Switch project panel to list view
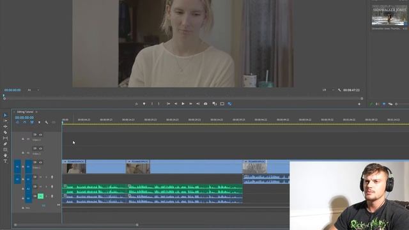This screenshot has height=230, width=409. (x=378, y=104)
